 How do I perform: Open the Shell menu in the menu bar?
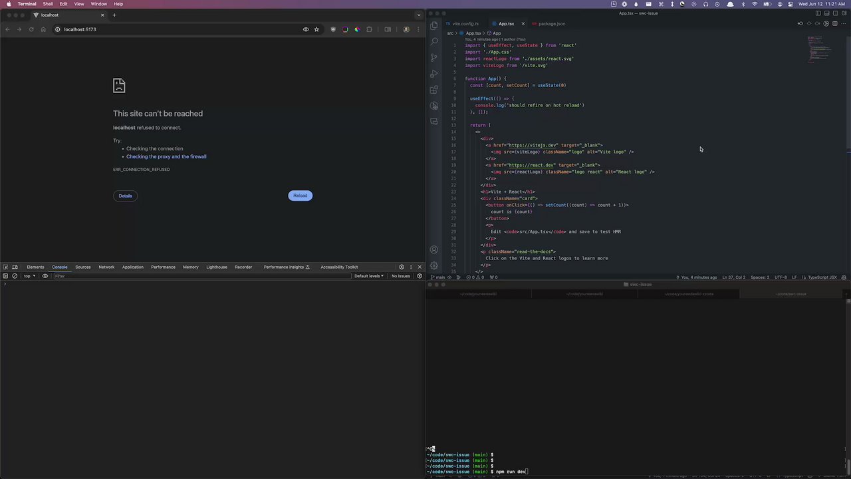[x=48, y=4]
